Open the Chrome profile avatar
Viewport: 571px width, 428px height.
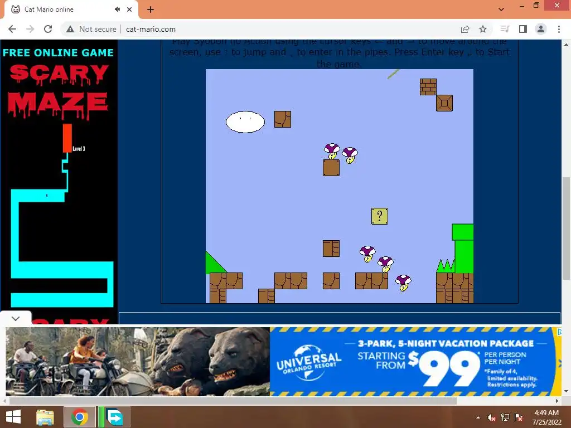tap(541, 29)
